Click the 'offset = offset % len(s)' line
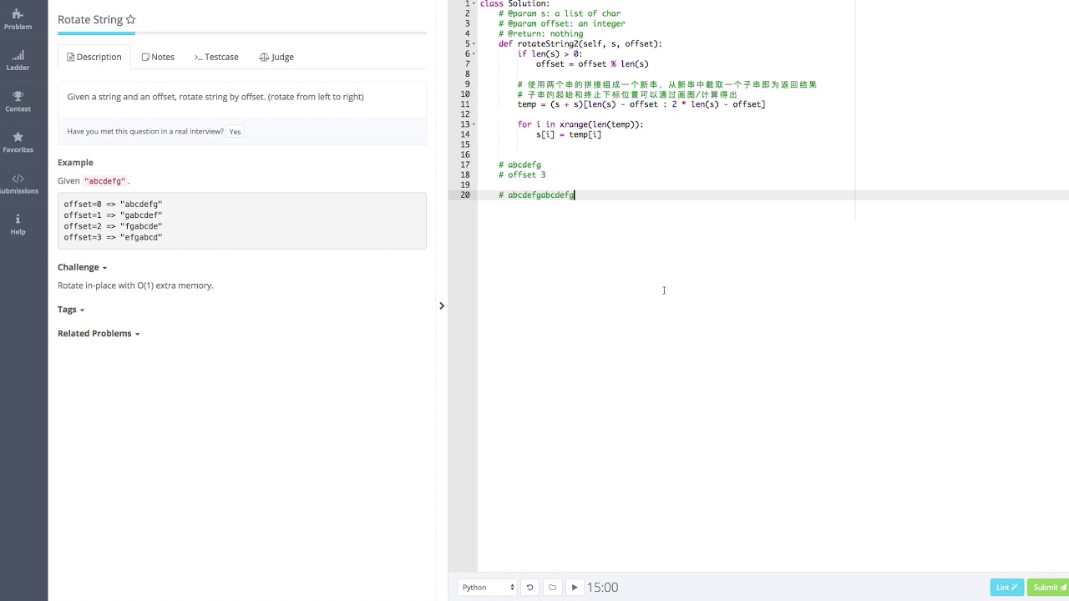The width and height of the screenshot is (1069, 601). [592, 64]
